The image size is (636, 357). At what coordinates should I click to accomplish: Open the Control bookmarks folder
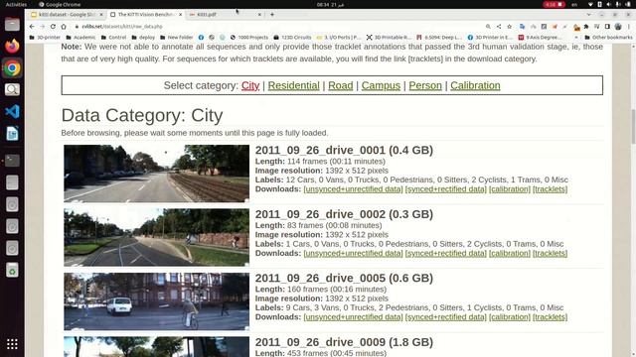pyautogui.click(x=113, y=38)
